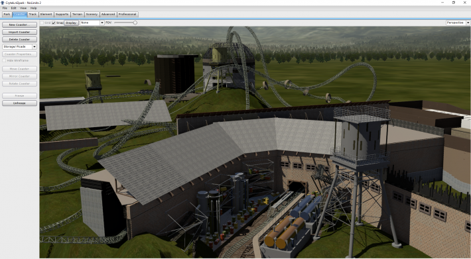471x259 pixels.
Task: Click Delete Coaster
Action: pos(19,39)
